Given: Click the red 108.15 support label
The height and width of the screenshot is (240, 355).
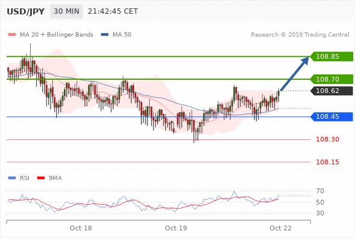Looking at the screenshot, I should (x=327, y=162).
